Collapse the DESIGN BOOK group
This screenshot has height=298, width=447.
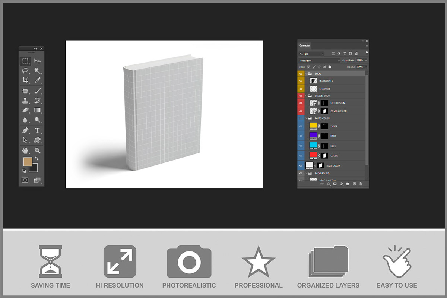pyautogui.click(x=306, y=96)
